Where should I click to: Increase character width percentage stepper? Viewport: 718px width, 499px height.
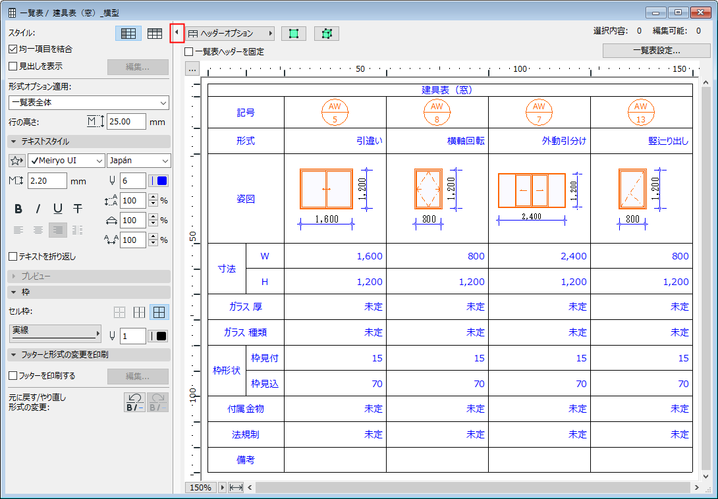[153, 217]
